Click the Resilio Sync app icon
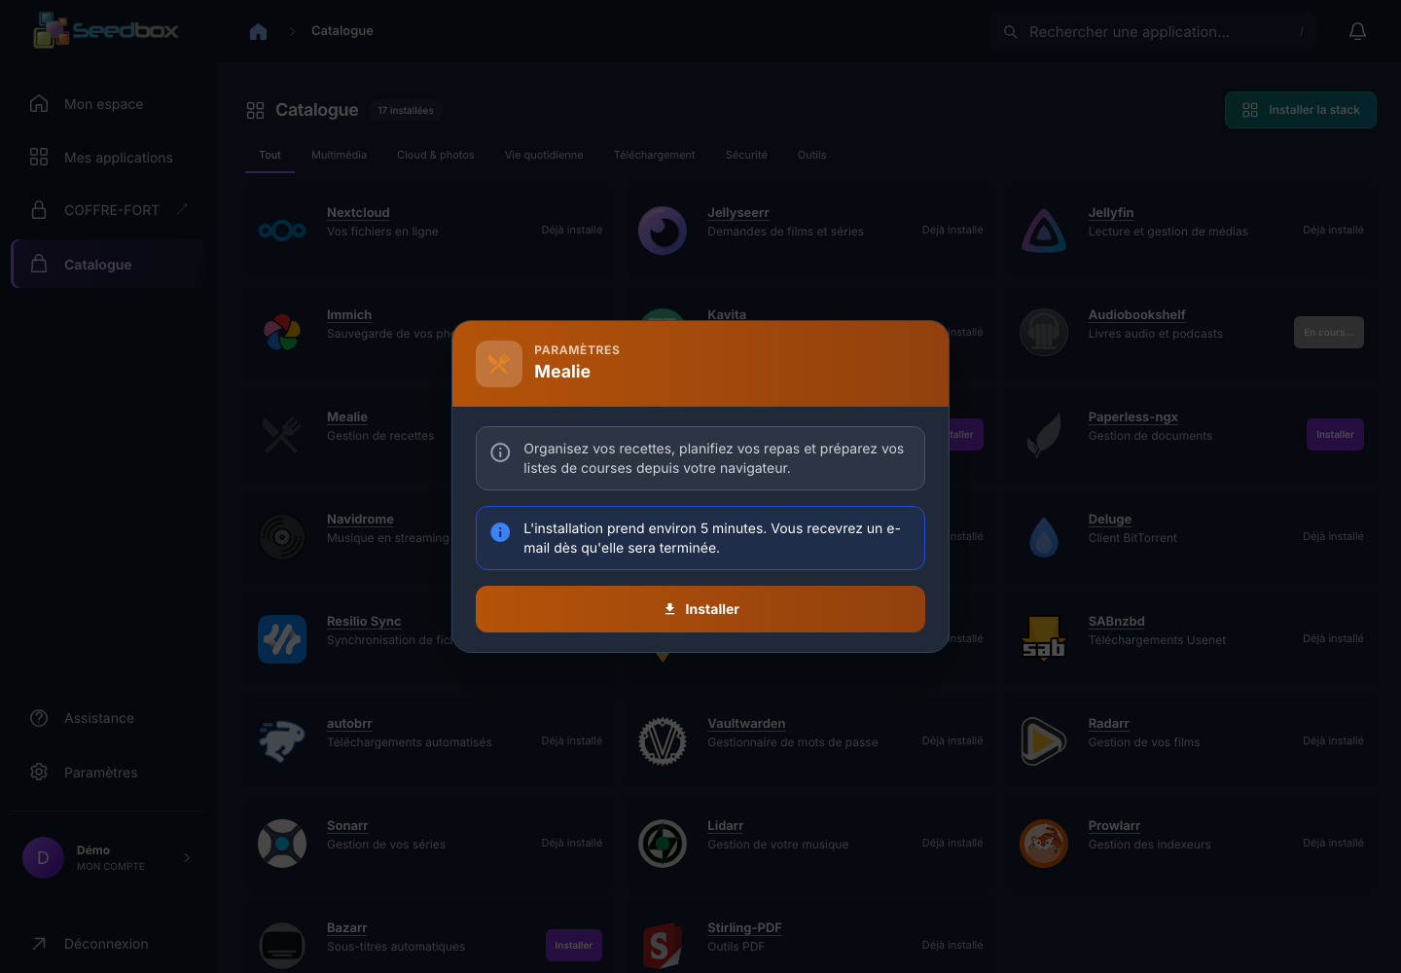1401x973 pixels. point(282,639)
